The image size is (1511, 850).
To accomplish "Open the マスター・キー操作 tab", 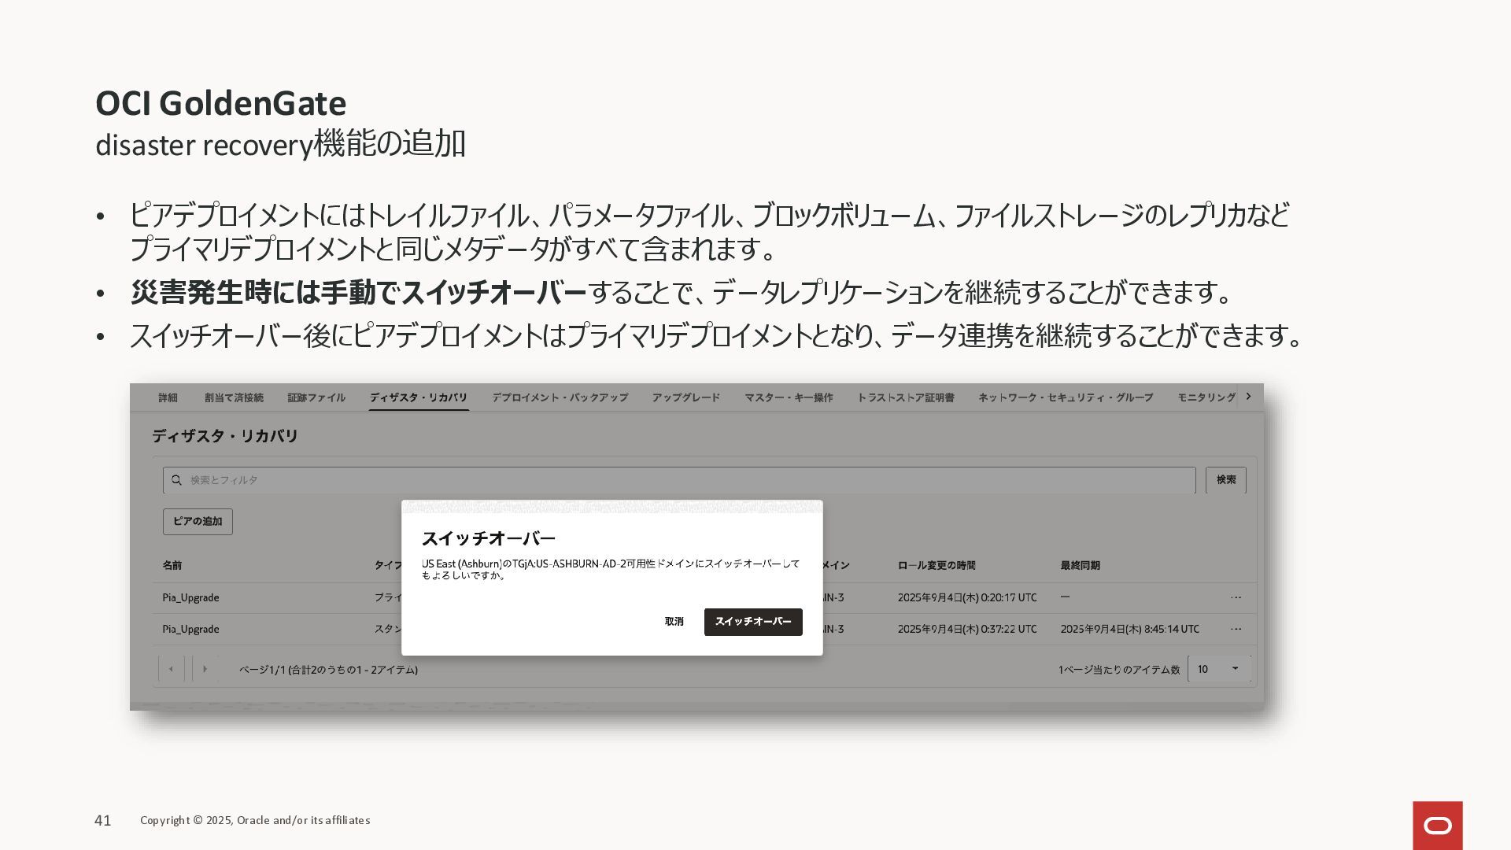I will 789,397.
